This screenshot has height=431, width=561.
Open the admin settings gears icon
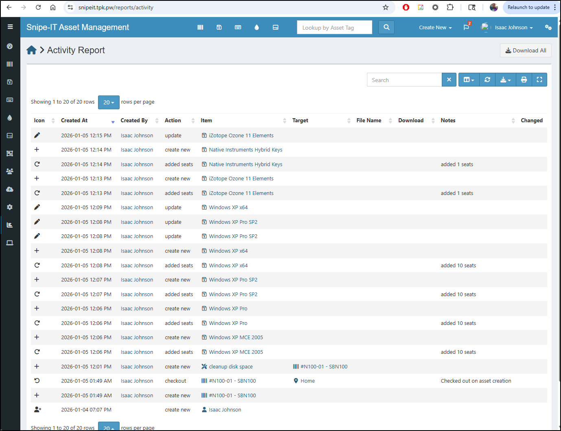[548, 27]
